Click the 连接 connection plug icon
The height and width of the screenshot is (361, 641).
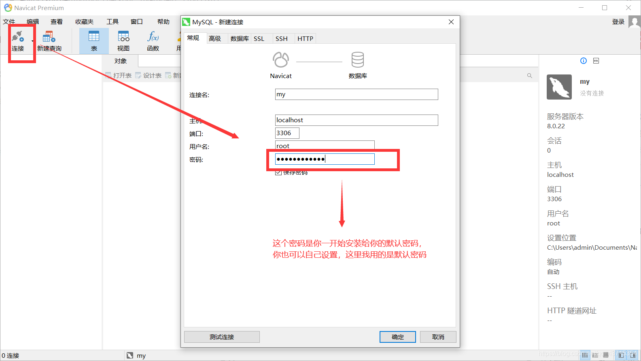click(17, 37)
